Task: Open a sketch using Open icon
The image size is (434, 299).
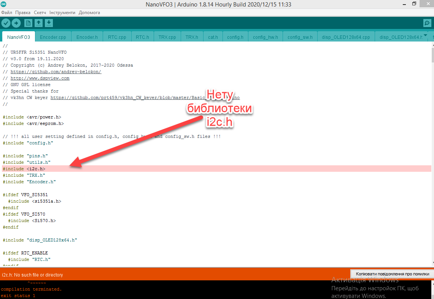Action: (38, 23)
